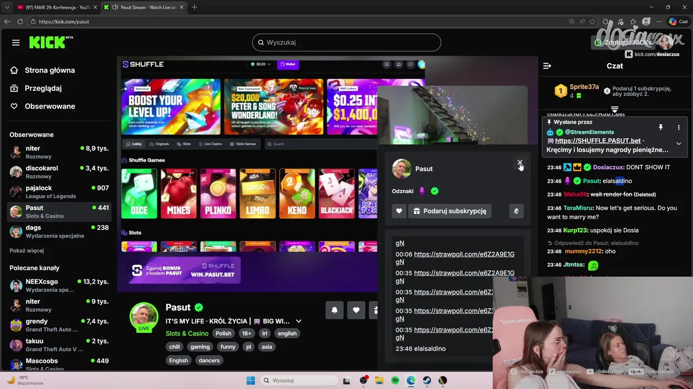Image resolution: width=693 pixels, height=389 pixels.
Task: Click the pin icon on pinned message
Action: (x=661, y=128)
